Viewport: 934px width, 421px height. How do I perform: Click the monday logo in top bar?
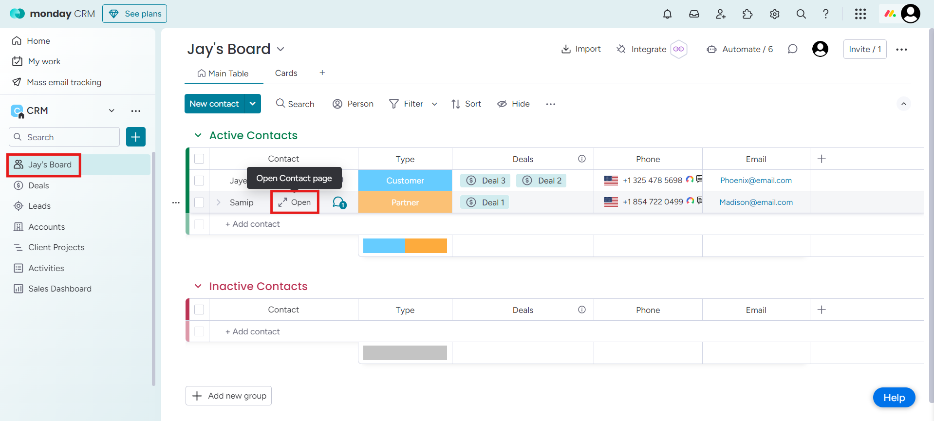(52, 14)
